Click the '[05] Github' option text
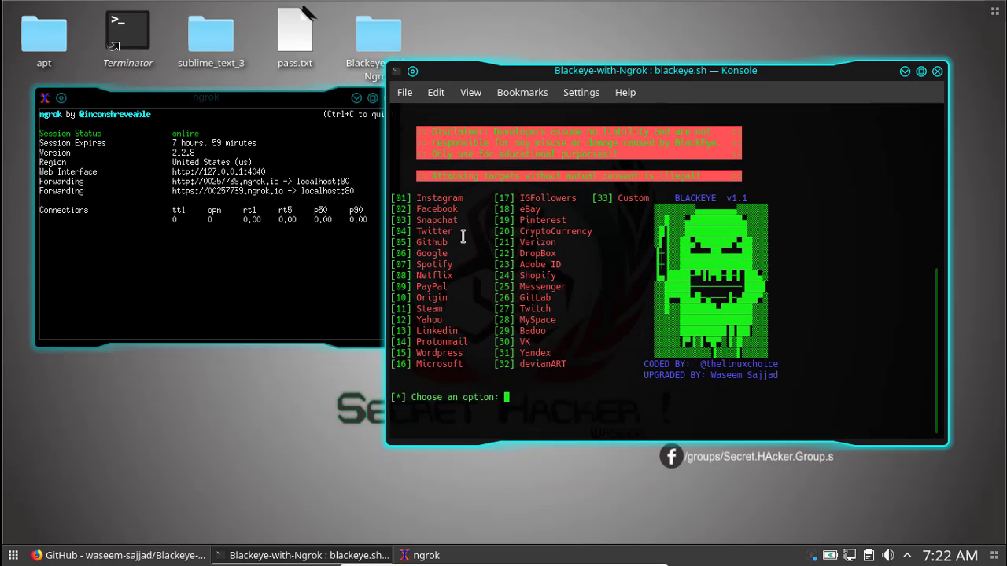The height and width of the screenshot is (566, 1007). 419,242
